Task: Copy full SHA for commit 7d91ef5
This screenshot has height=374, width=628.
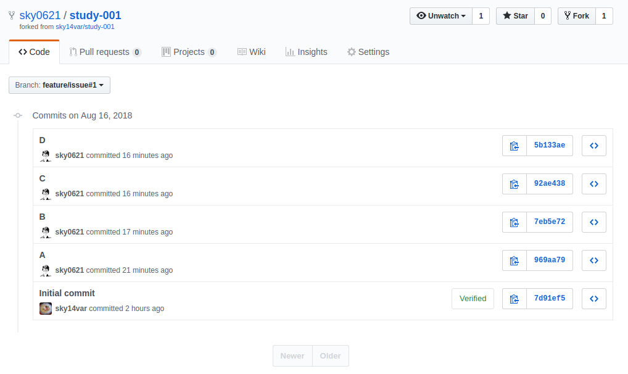Action: [x=514, y=299]
